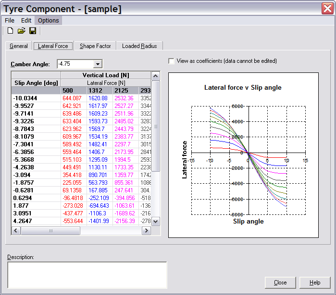Select slip angle row 0.6294
The image size is (336, 295).
pos(36,198)
